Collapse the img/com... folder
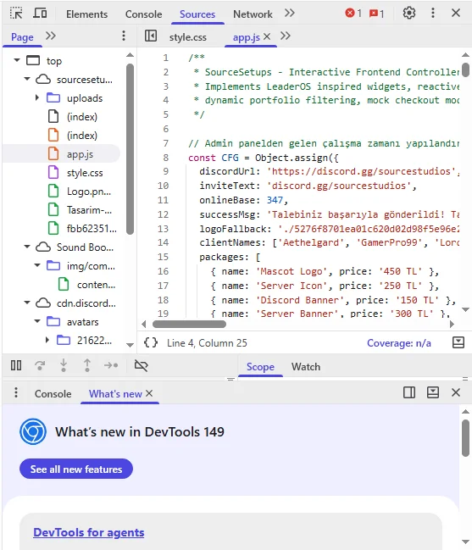Image resolution: width=472 pixels, height=550 pixels. point(37,265)
